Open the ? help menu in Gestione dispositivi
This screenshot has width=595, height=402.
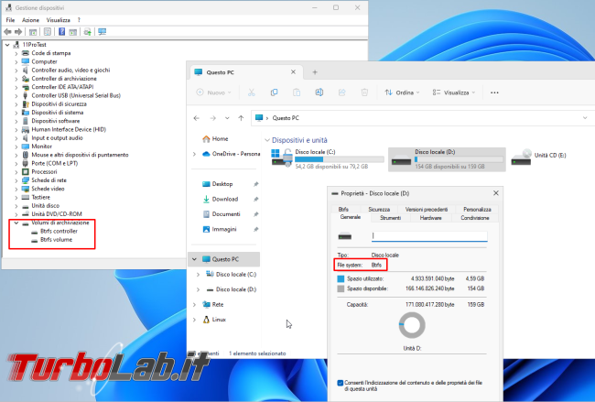(x=79, y=20)
